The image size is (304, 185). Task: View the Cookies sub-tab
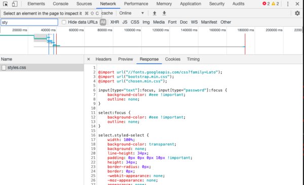[173, 59]
